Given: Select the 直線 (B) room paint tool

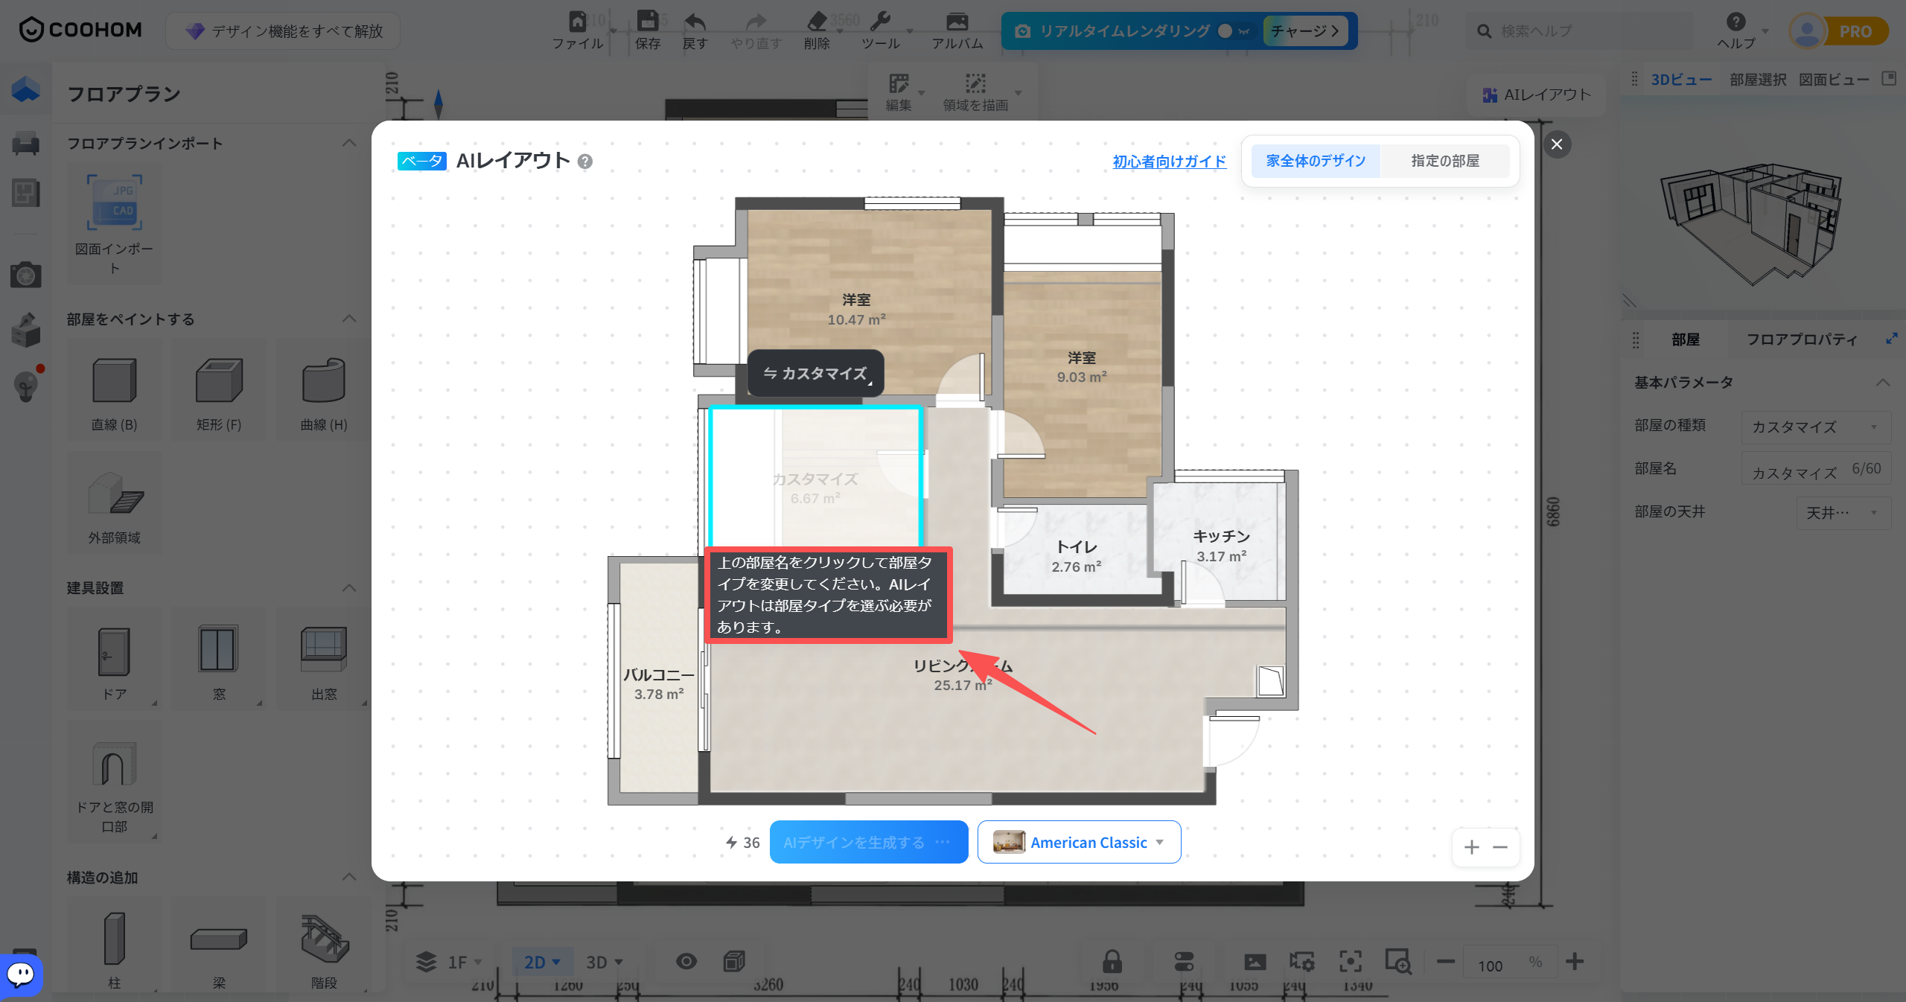Looking at the screenshot, I should coord(114,391).
